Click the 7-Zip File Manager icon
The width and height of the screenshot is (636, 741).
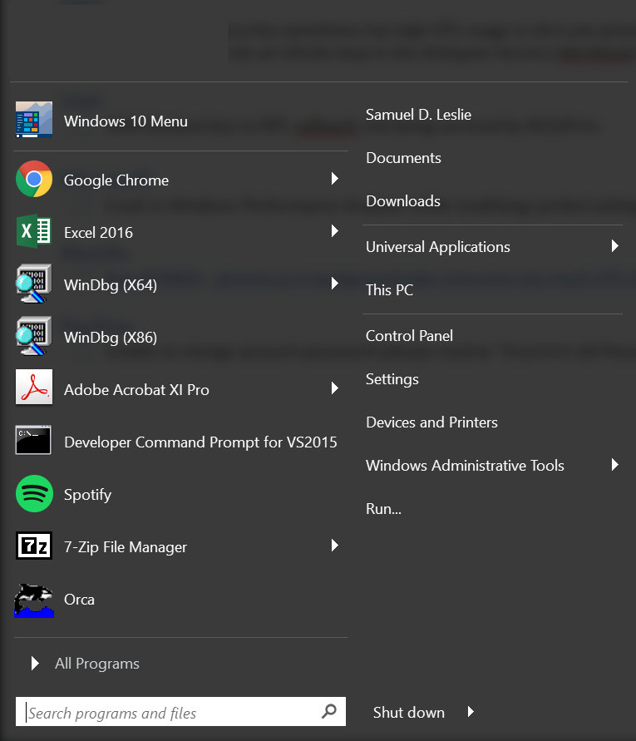coord(34,546)
